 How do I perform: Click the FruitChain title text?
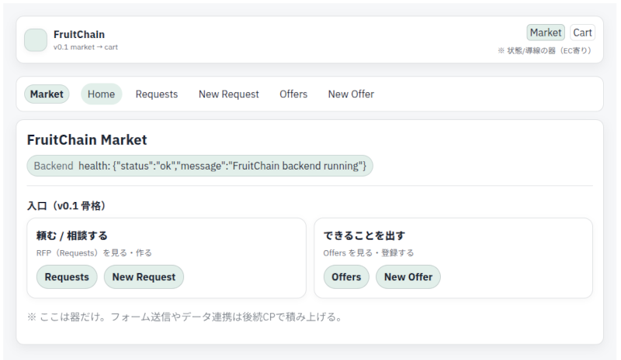(x=79, y=34)
